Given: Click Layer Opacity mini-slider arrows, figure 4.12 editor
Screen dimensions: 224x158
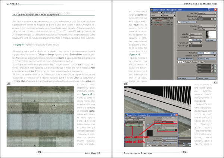Looking at the screenshot, I should [x=212, y=19].
